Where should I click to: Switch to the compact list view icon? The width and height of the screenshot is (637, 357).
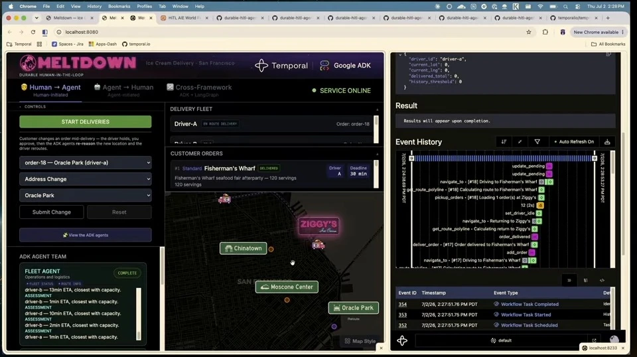569,280
